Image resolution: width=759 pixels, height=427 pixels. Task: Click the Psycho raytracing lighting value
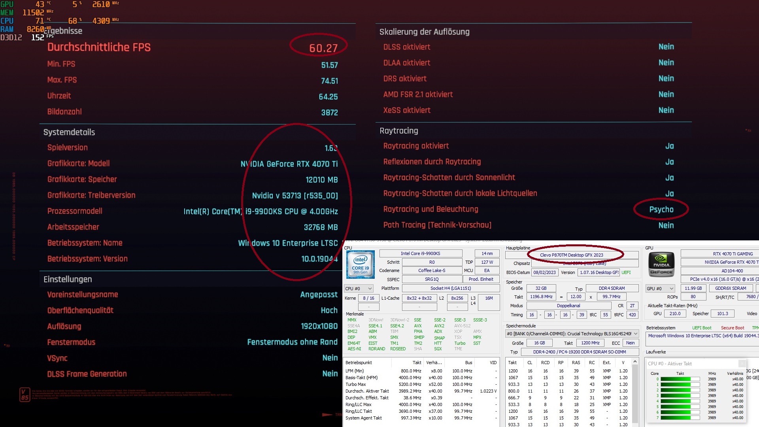(661, 210)
